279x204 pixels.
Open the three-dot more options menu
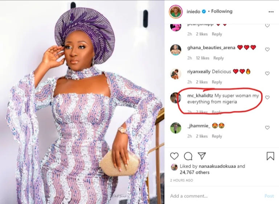pos(271,12)
